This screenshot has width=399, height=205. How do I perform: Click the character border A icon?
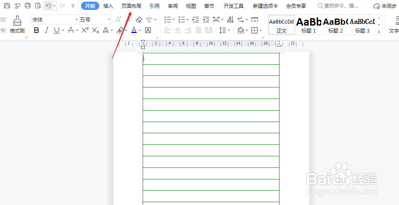click(148, 31)
